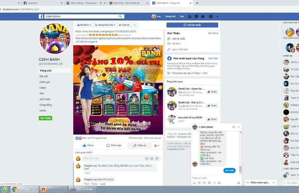Open the notifications bell icon

[x=203, y=17]
